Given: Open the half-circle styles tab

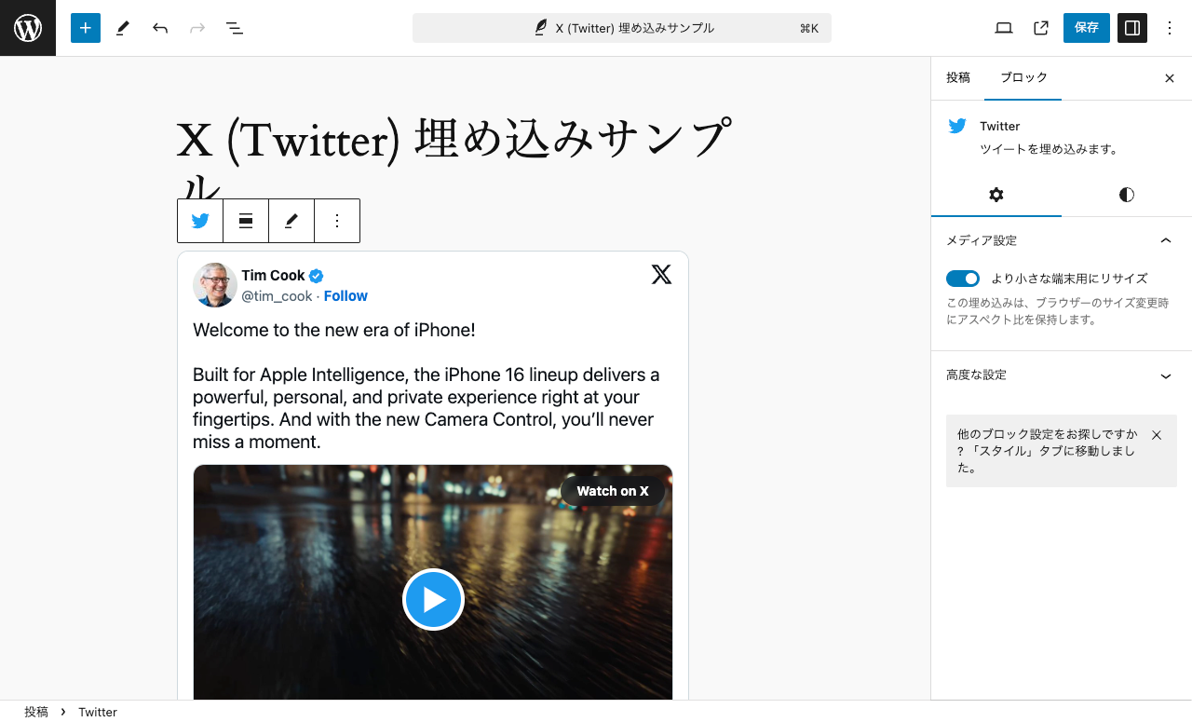Looking at the screenshot, I should click(1127, 195).
